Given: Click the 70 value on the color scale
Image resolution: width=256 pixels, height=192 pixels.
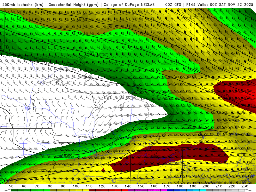Looking at the screenshot, I should coord(37,186).
